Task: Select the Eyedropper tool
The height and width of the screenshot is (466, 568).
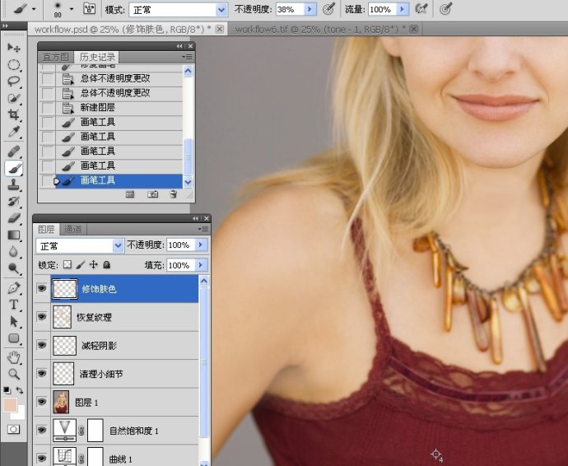Action: point(14,132)
